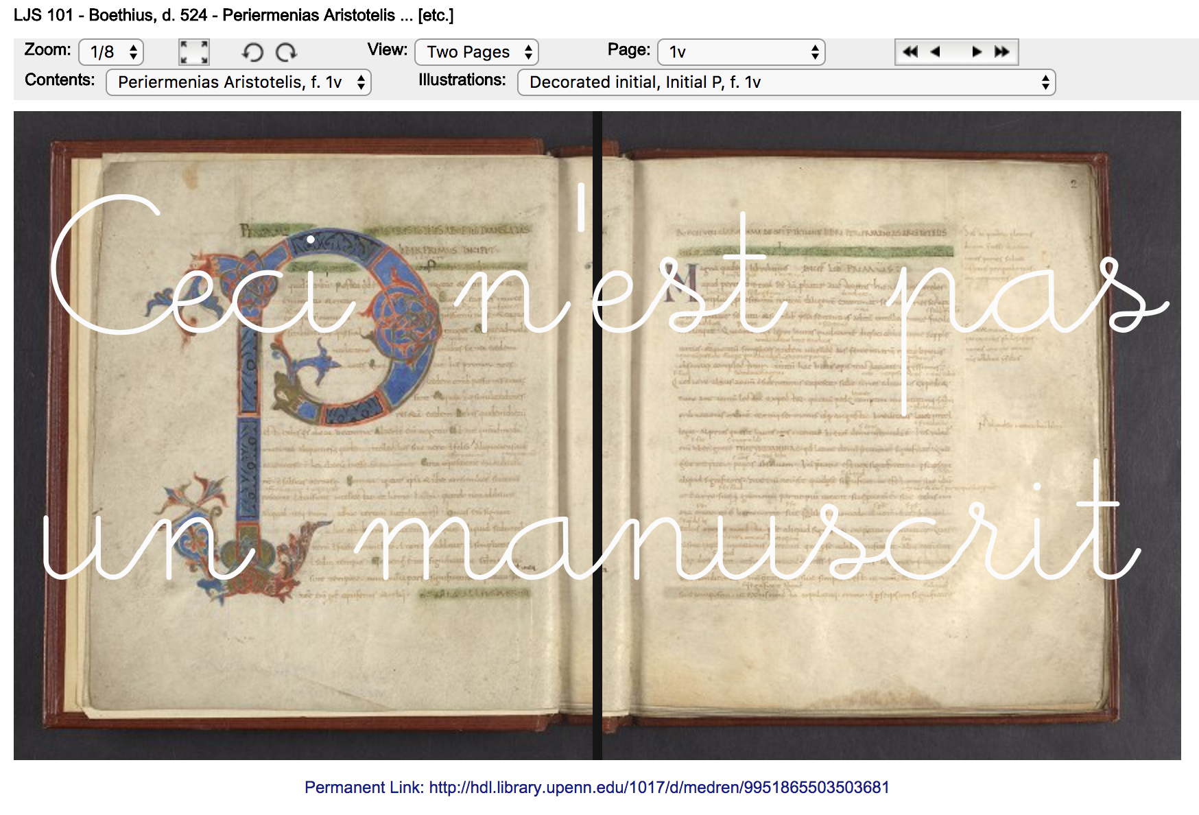Click the 'Contents:' label
Viewport: 1199px width, 815px height.
tap(60, 80)
